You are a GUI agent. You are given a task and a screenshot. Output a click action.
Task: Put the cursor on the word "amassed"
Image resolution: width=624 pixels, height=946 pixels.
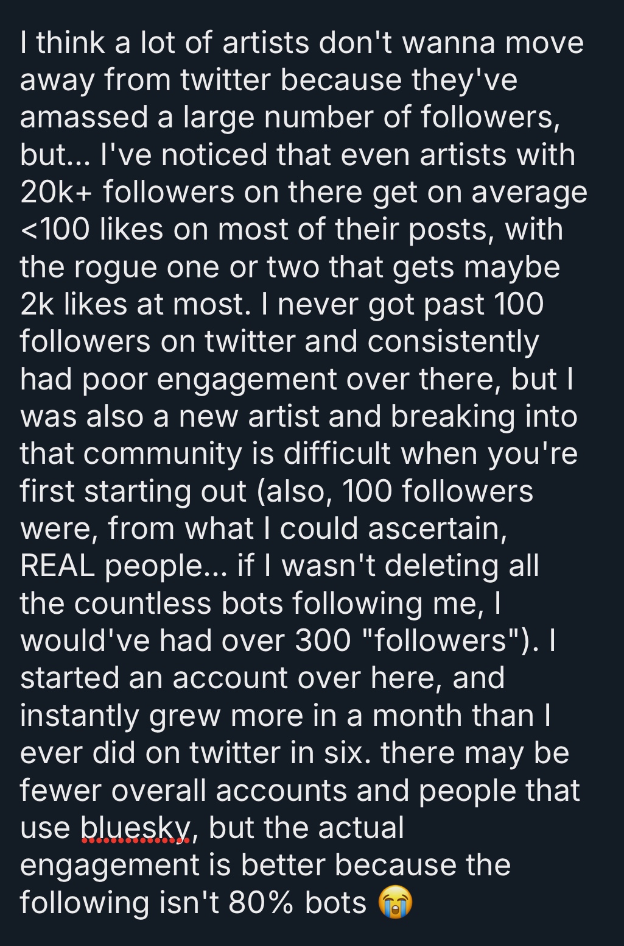pos(84,117)
